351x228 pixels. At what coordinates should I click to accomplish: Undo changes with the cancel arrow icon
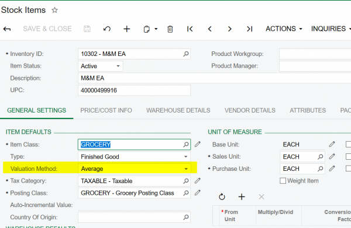[x=107, y=29]
